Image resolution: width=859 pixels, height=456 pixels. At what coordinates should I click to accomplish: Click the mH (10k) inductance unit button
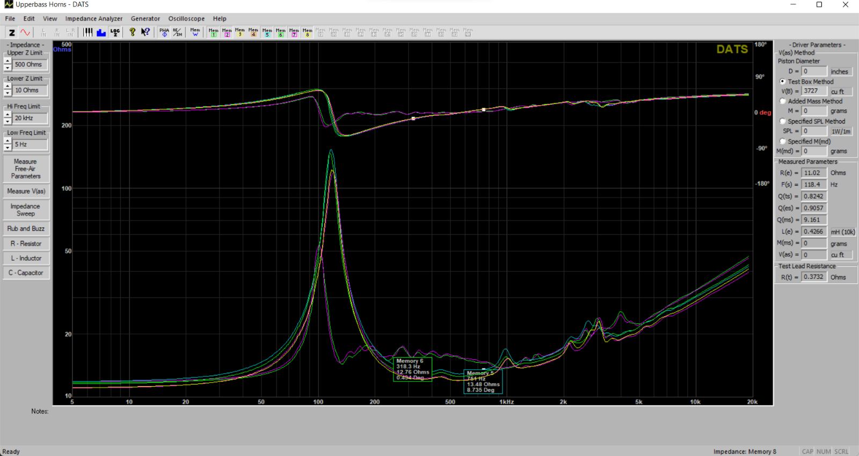point(843,232)
